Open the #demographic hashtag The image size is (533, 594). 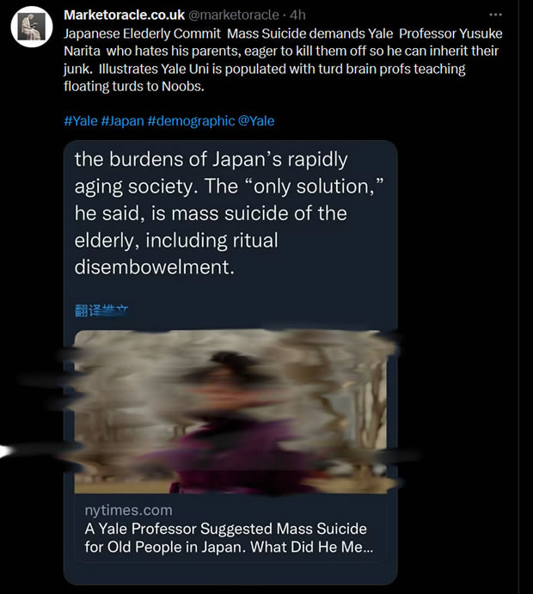click(x=191, y=121)
